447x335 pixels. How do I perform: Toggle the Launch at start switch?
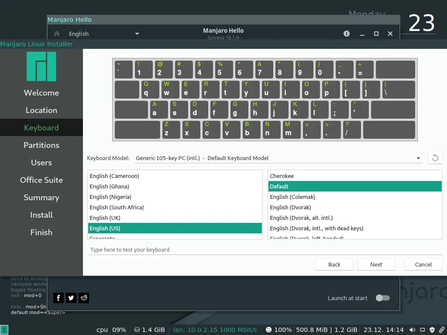point(382,298)
